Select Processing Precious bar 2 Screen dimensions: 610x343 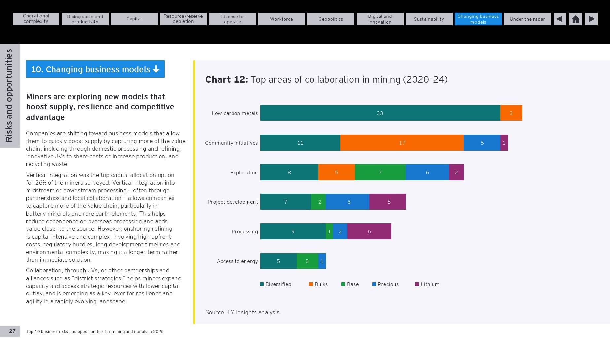340,231
